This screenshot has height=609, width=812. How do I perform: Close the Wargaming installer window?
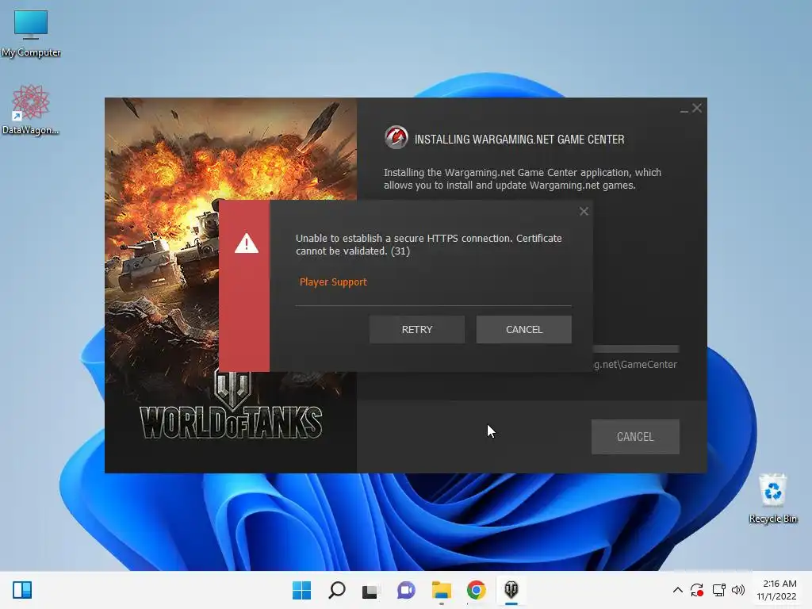(697, 108)
